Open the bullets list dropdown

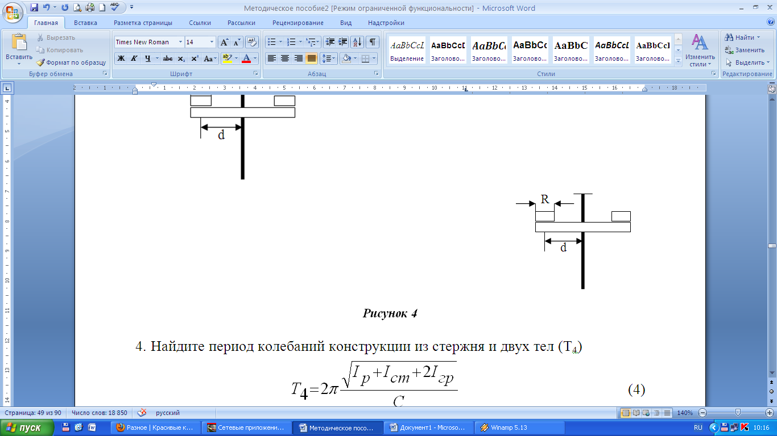(280, 42)
